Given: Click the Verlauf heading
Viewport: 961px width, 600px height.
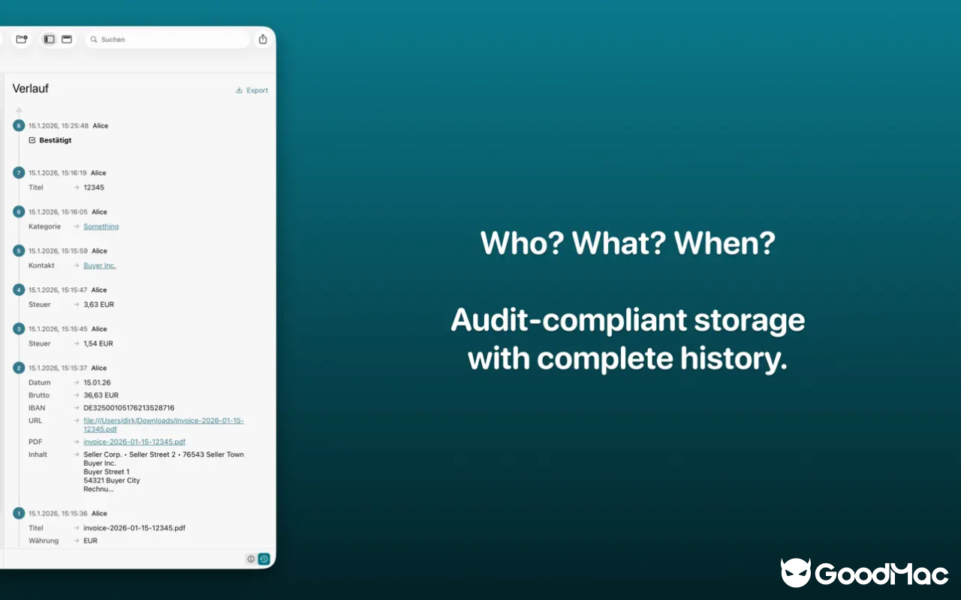Looking at the screenshot, I should pos(31,88).
